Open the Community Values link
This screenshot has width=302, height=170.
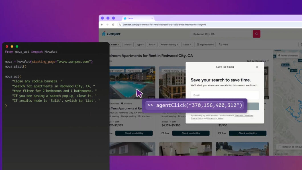pos(215,118)
